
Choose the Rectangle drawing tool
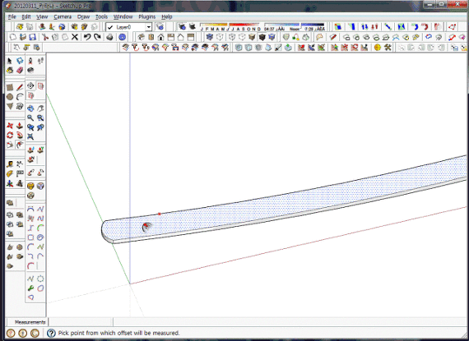coord(10,87)
